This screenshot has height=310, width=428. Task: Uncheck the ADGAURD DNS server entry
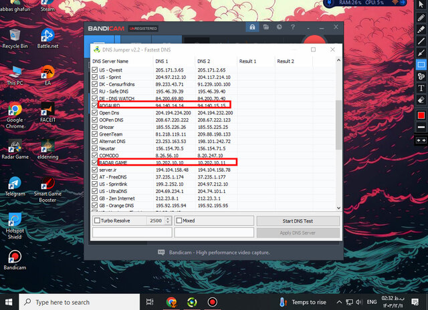pos(94,105)
